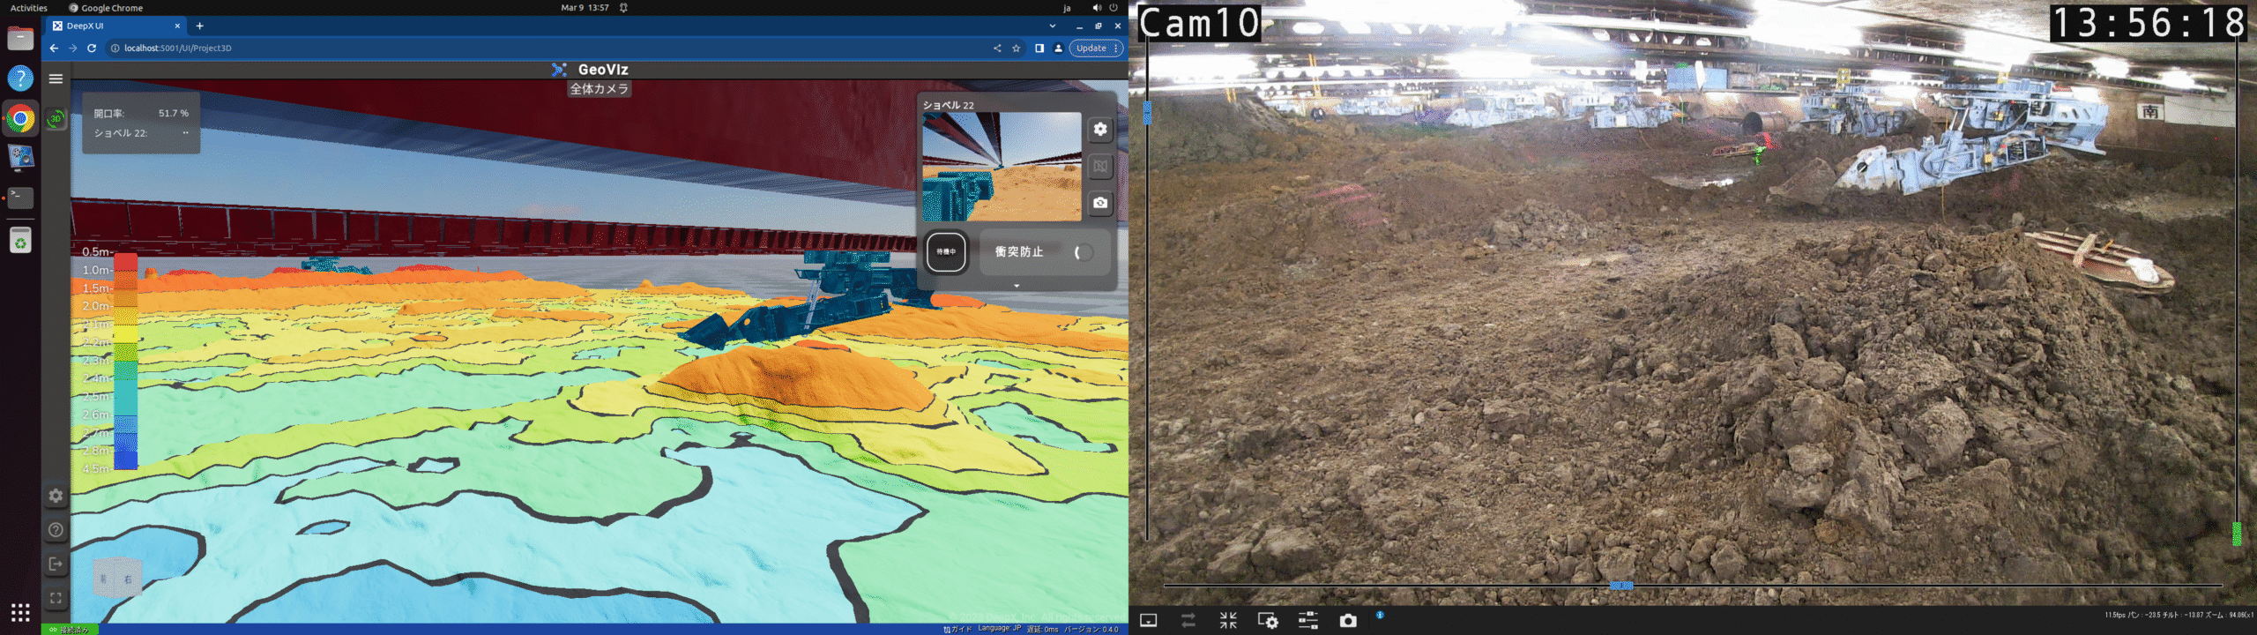Click the 全体カメラ overall camera label
This screenshot has width=2257, height=635.
pyautogui.click(x=599, y=89)
